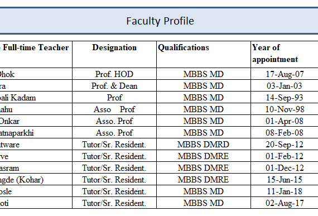Click the Kadam teacher name cell
The image size is (318, 216).
(36, 97)
